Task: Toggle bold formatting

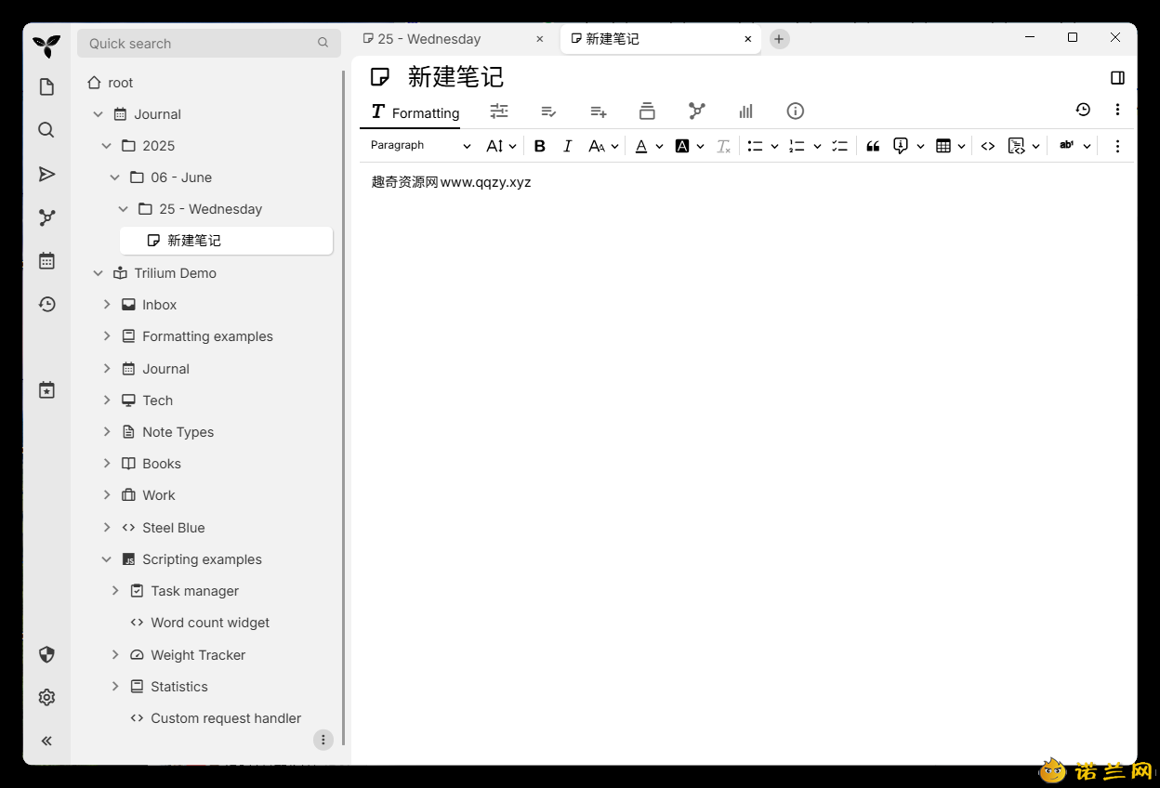Action: point(539,146)
